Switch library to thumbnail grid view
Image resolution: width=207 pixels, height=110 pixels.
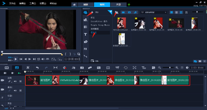click(181, 12)
